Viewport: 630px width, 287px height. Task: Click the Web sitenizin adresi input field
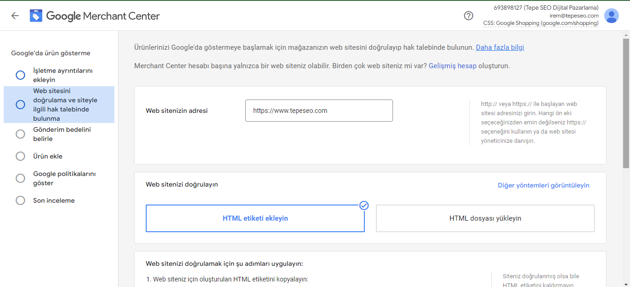319,111
